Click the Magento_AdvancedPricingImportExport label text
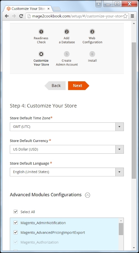The height and width of the screenshot is (253, 139). tap(53, 232)
